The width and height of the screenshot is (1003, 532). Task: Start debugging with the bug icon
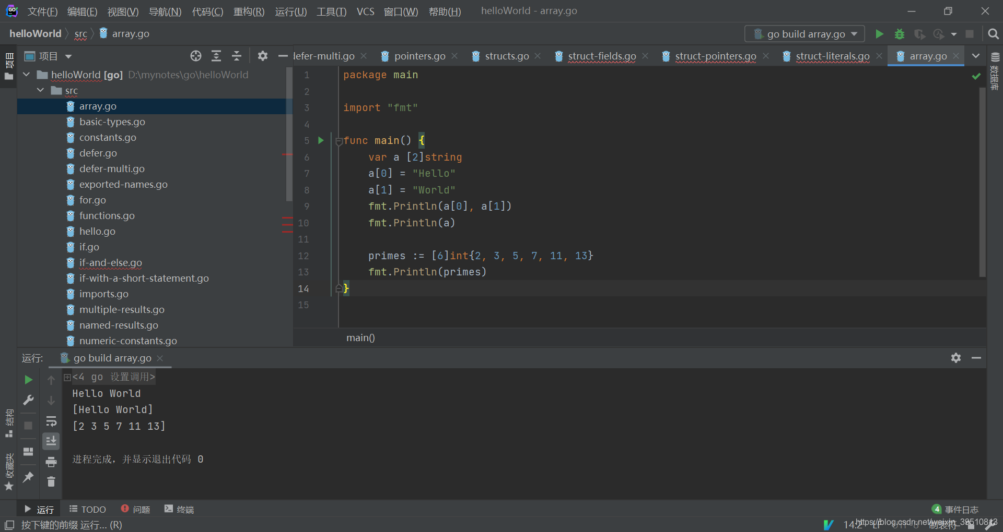coord(899,34)
